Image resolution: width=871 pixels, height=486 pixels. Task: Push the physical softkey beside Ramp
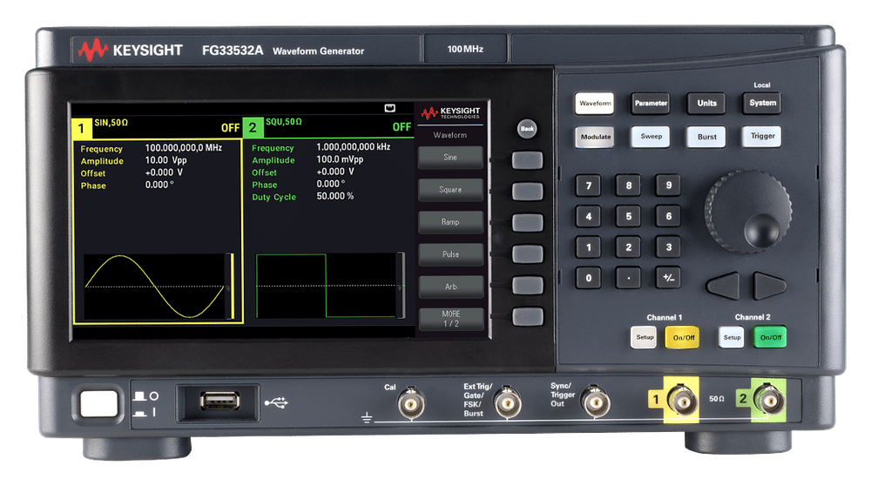pyautogui.click(x=527, y=223)
